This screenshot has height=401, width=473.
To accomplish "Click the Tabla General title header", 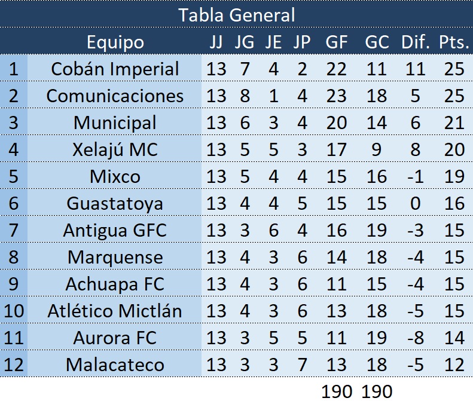I will [236, 14].
